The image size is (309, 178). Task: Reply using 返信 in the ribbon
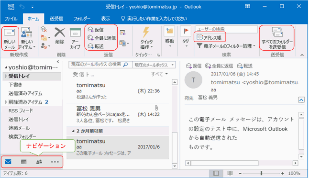(96, 30)
